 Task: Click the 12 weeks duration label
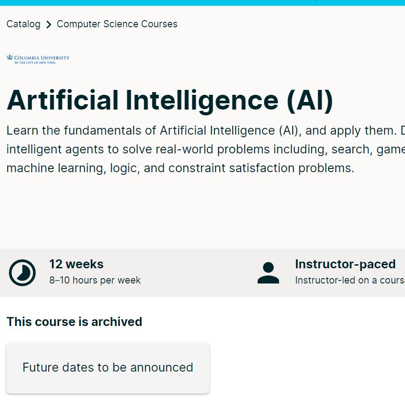pos(76,264)
